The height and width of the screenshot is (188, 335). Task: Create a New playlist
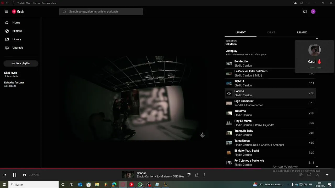21,63
